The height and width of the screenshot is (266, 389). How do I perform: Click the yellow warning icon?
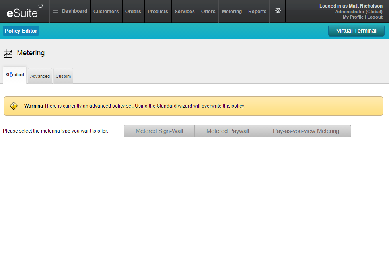pos(14,106)
